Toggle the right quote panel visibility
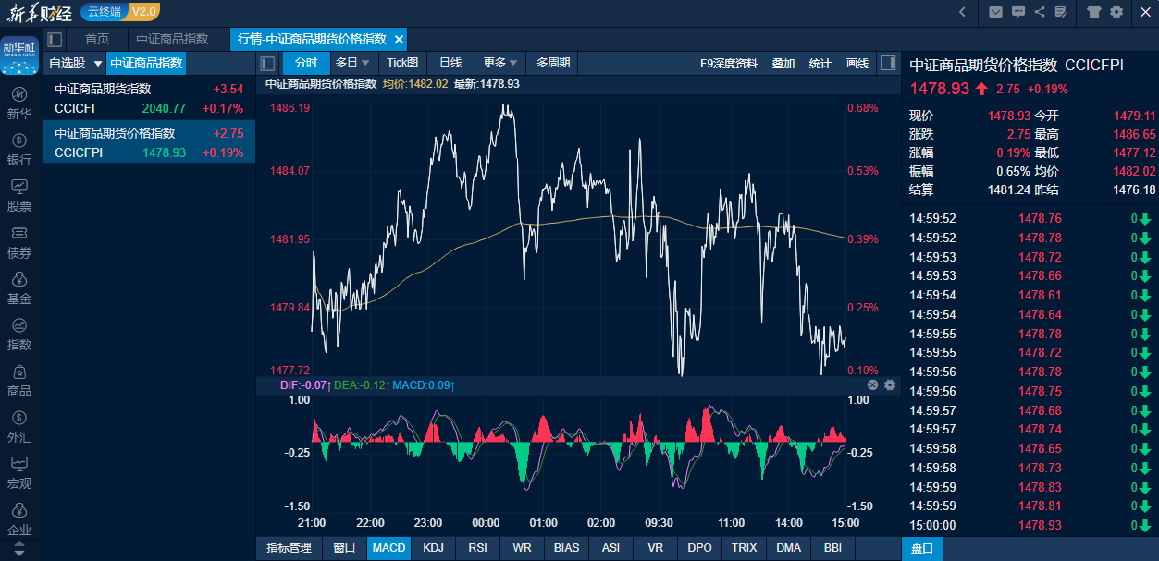The height and width of the screenshot is (561, 1159). tap(887, 63)
